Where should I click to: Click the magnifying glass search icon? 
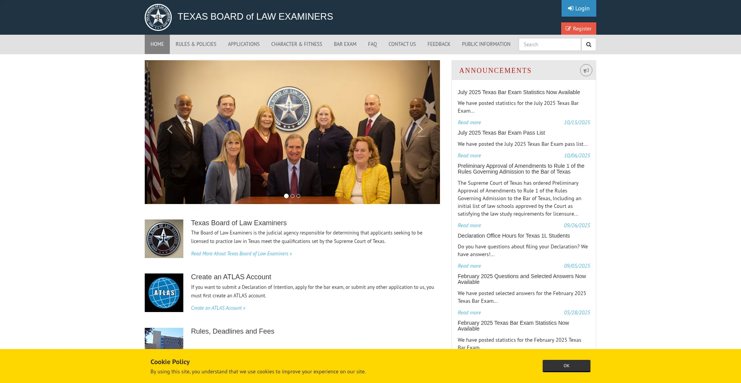click(589, 44)
